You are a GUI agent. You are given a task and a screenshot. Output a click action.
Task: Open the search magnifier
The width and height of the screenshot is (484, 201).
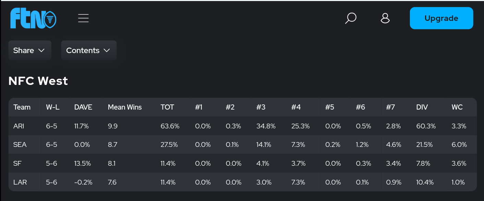(x=350, y=18)
